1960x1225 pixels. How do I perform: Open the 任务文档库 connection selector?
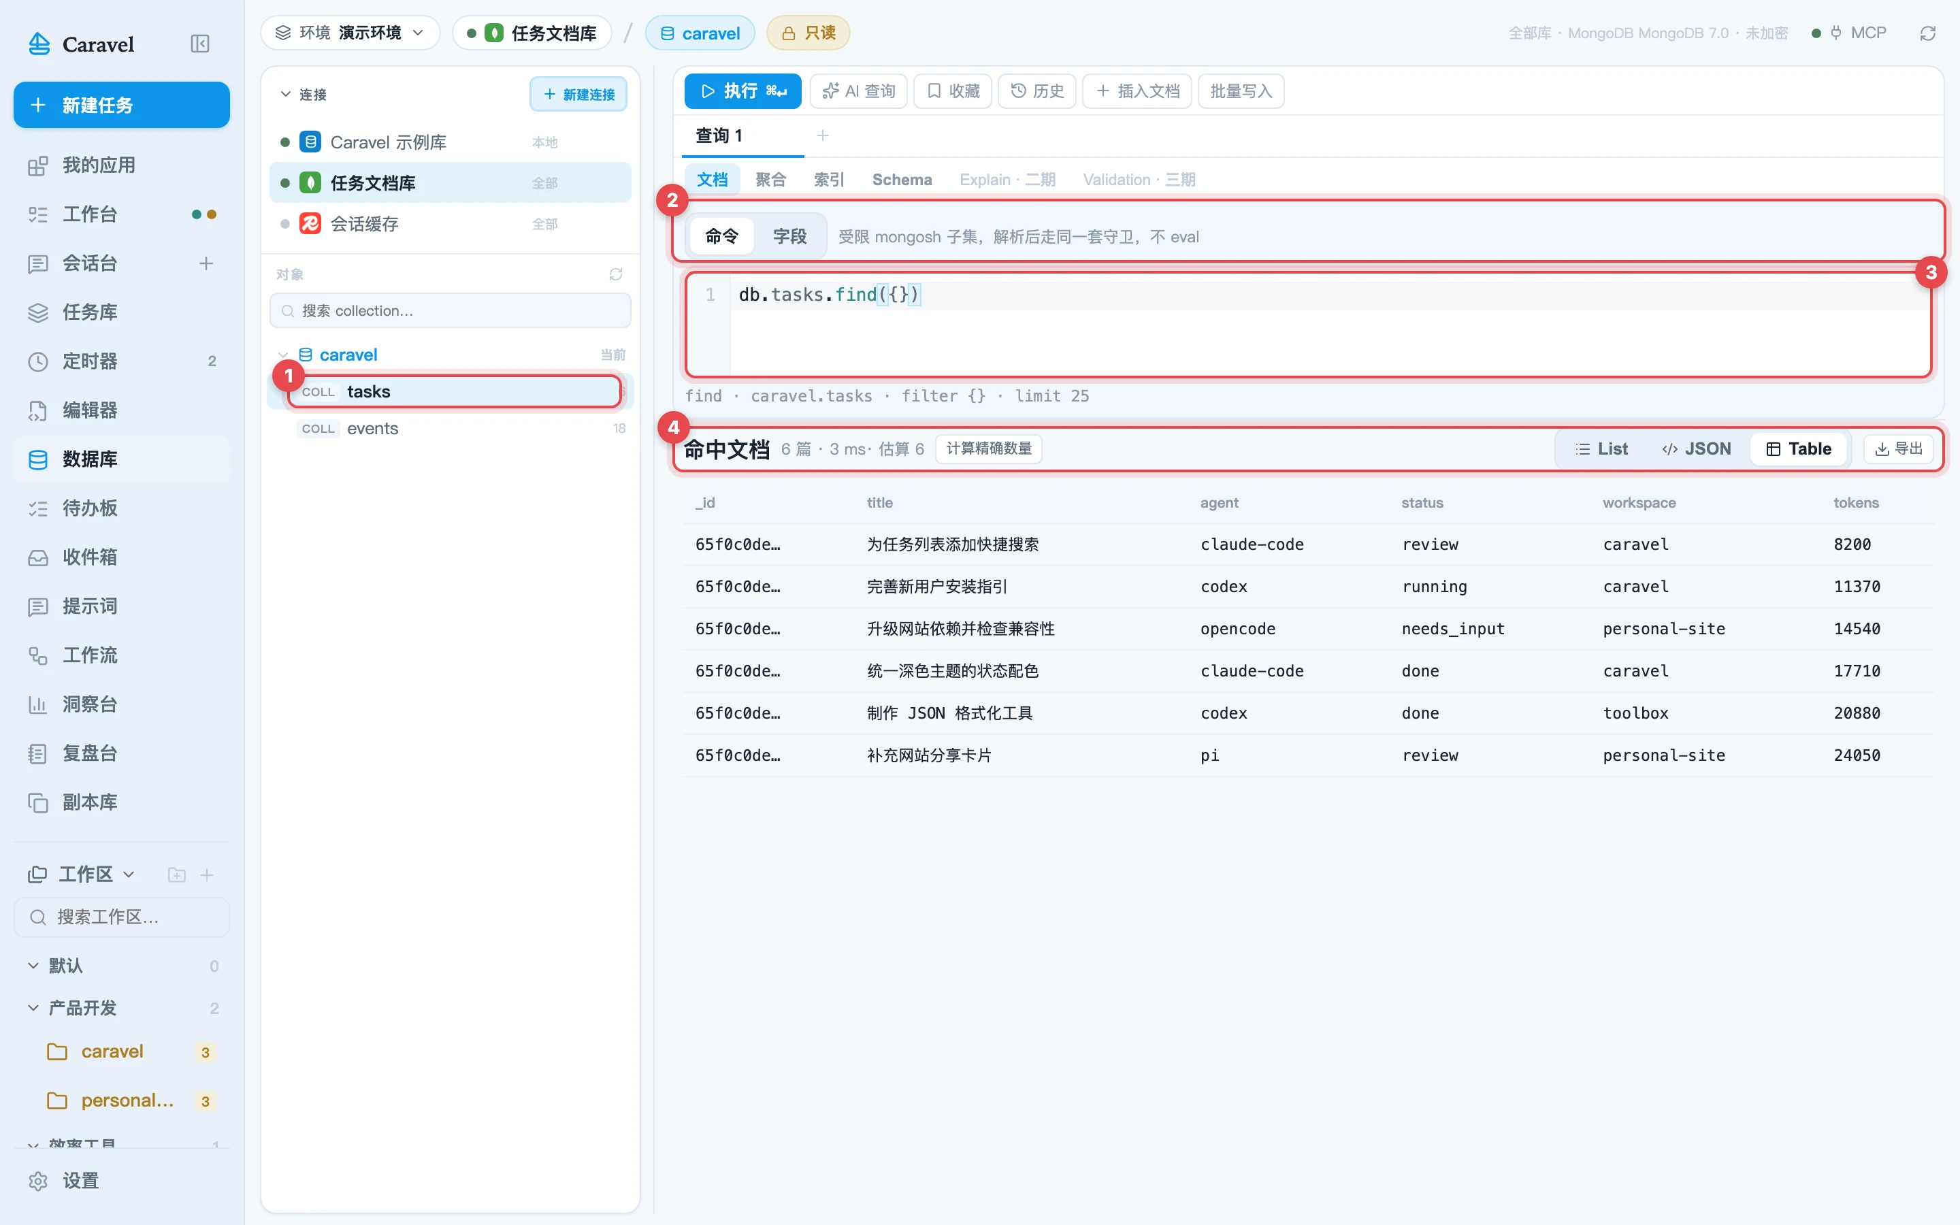(x=532, y=33)
